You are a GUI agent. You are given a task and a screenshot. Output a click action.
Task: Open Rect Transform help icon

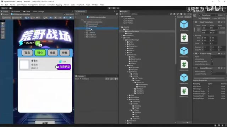pos(219,22)
